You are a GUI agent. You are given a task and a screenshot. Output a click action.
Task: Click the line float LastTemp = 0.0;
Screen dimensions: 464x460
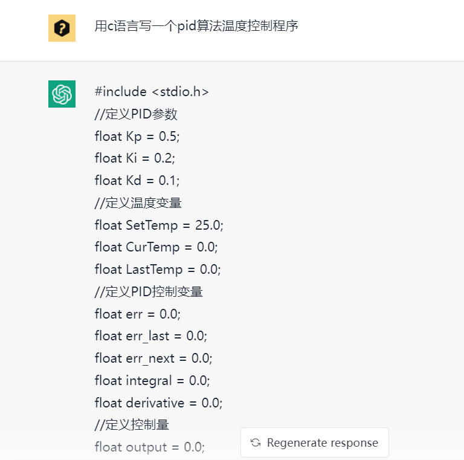[157, 269]
